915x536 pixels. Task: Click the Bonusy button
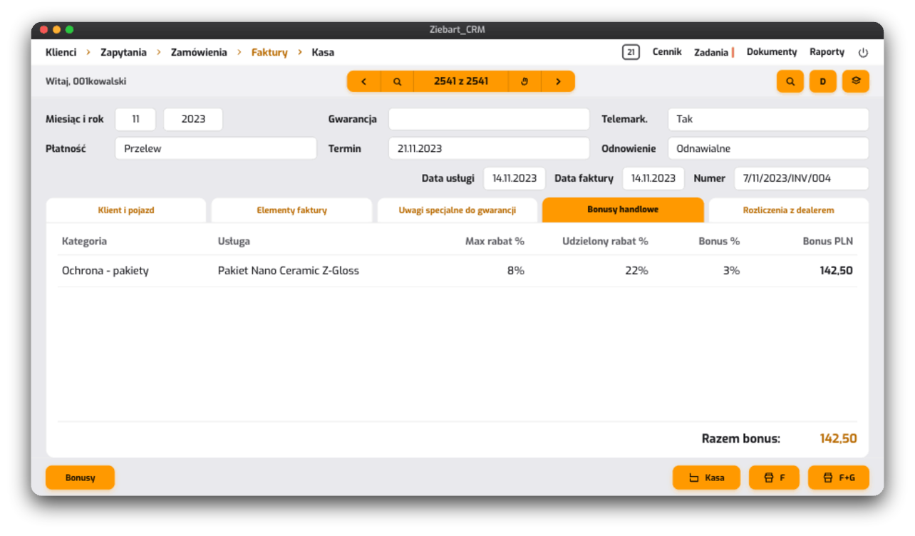coord(80,478)
